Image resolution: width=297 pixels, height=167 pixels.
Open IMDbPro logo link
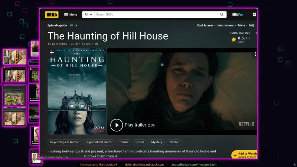point(237,14)
